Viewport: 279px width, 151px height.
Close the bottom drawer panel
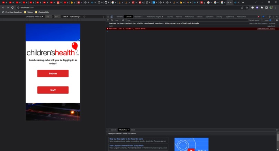pos(277,130)
